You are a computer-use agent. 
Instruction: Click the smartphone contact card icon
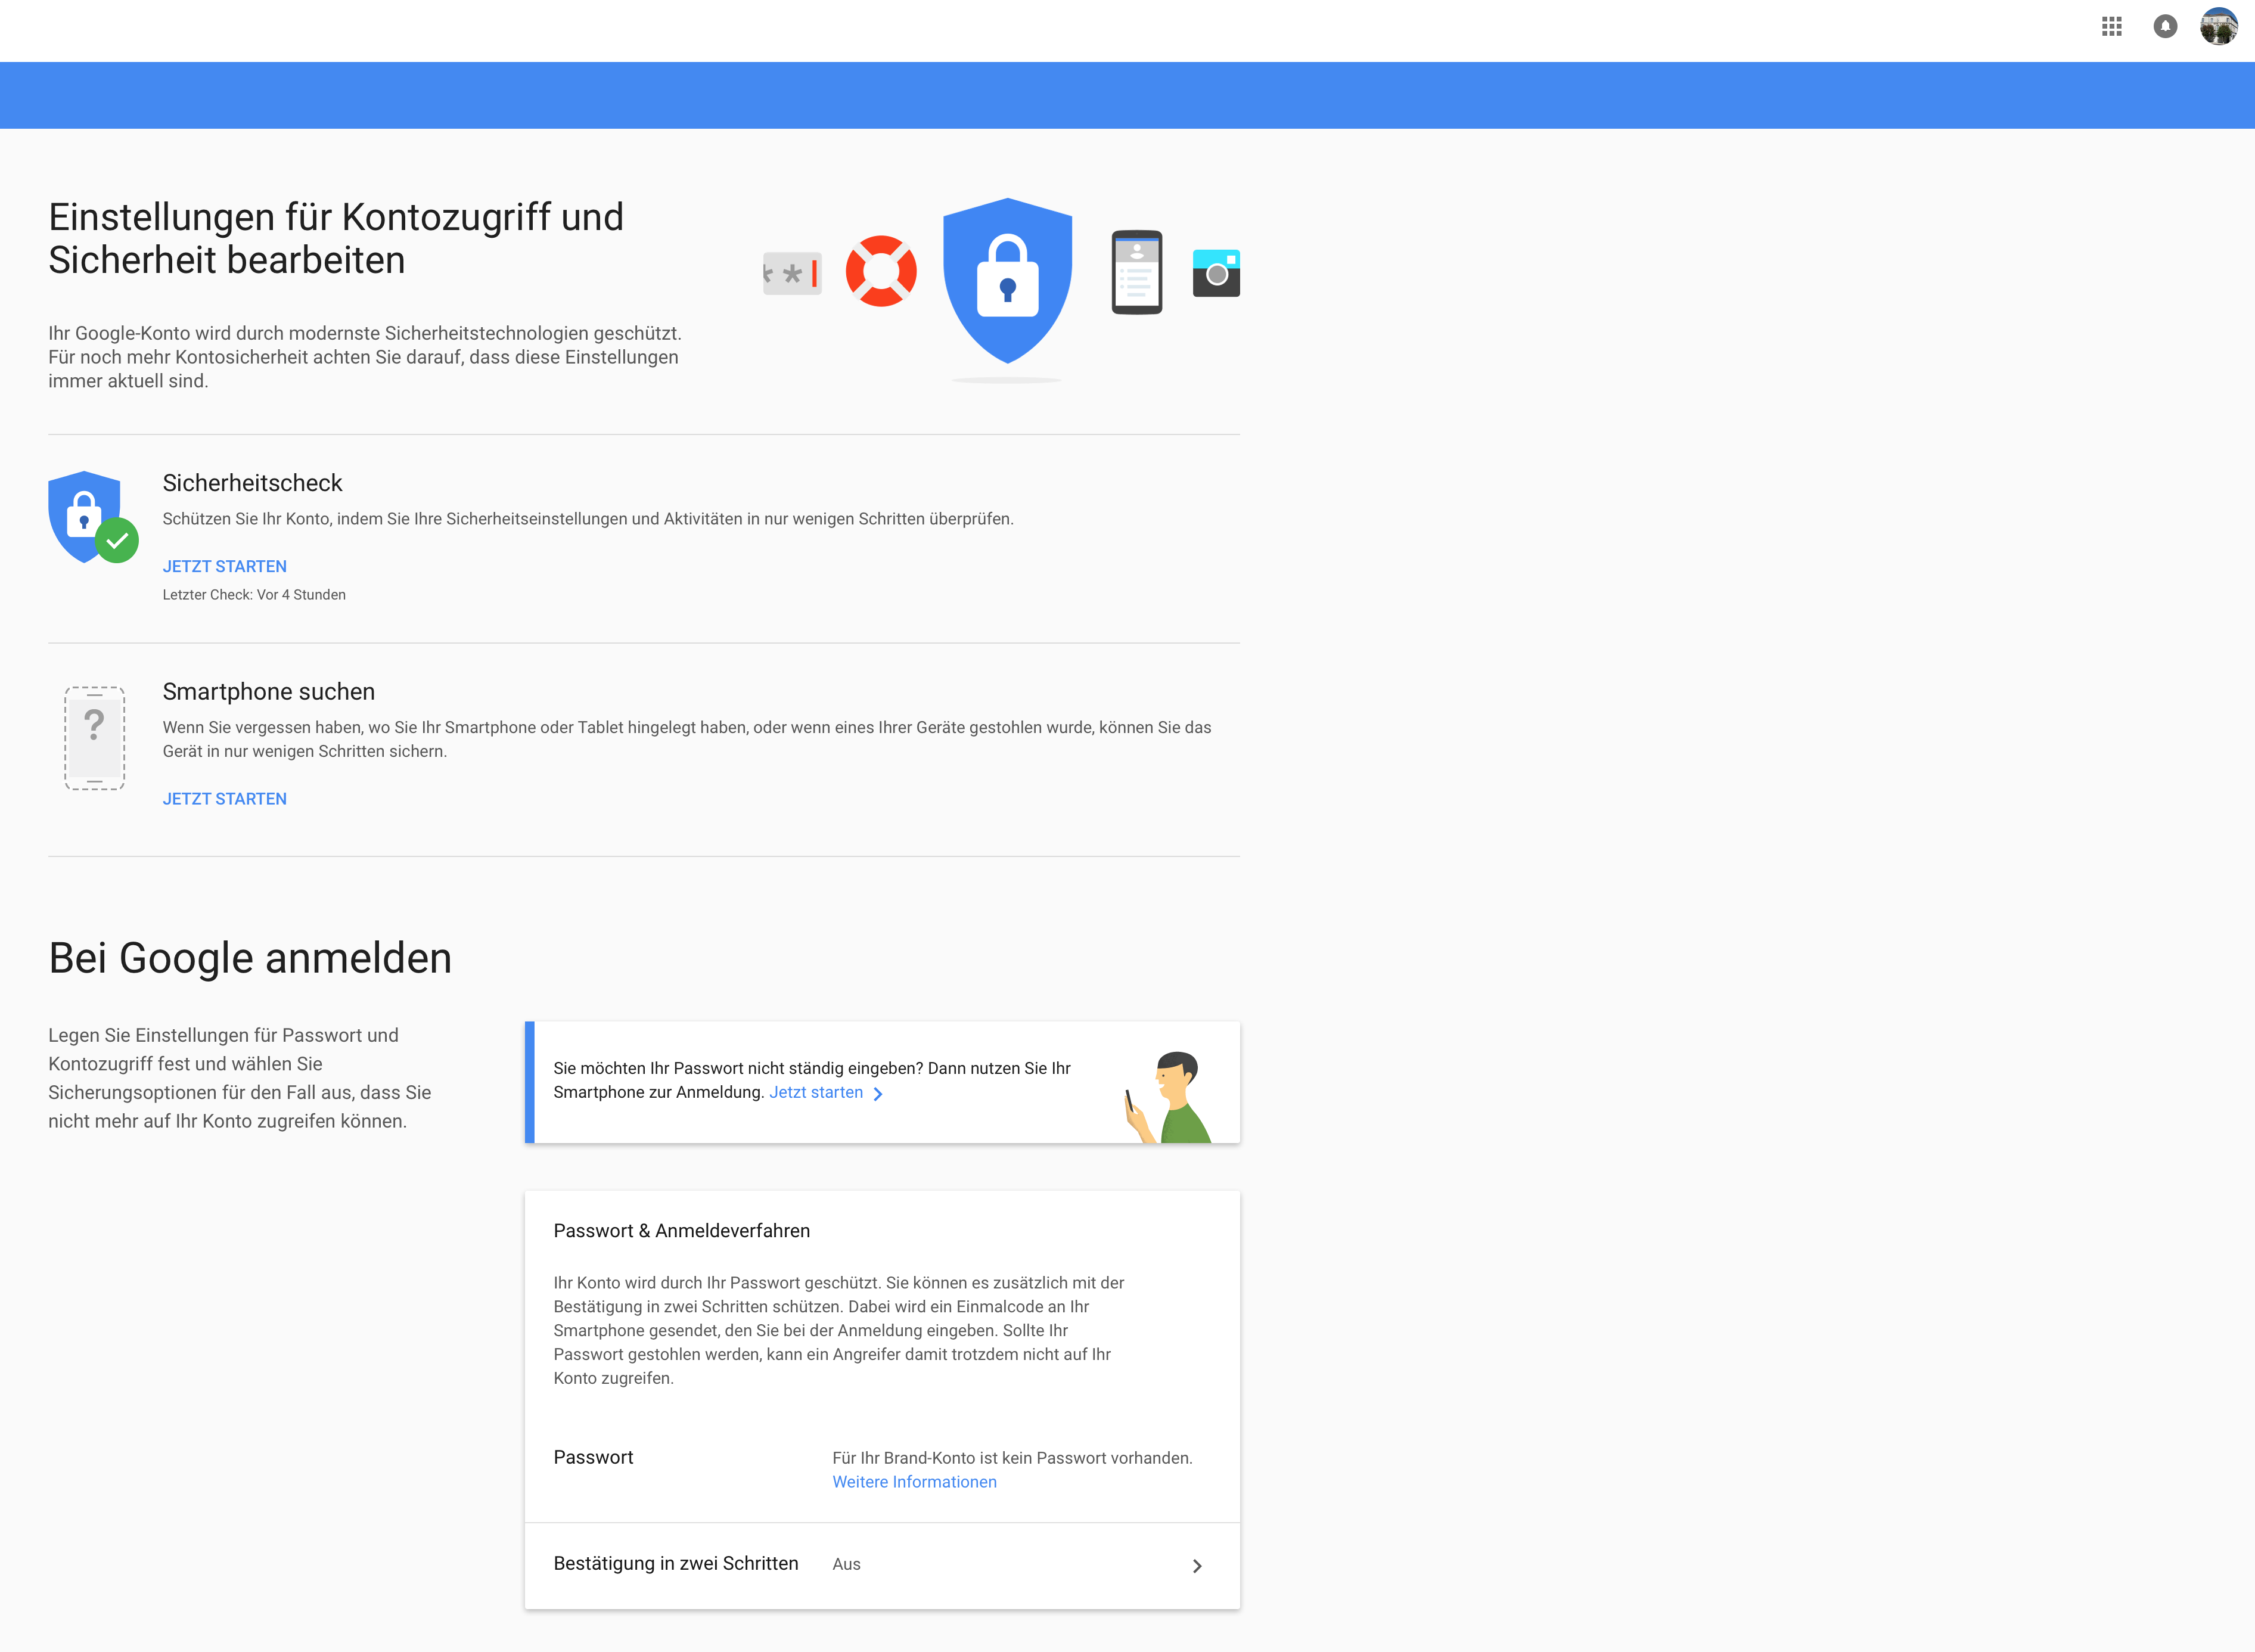click(x=1137, y=272)
